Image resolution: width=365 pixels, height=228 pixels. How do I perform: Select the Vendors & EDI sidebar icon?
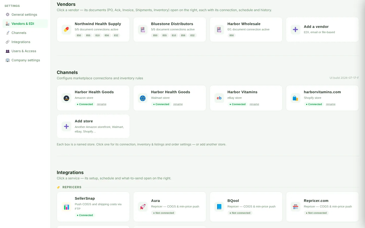pyautogui.click(x=8, y=24)
